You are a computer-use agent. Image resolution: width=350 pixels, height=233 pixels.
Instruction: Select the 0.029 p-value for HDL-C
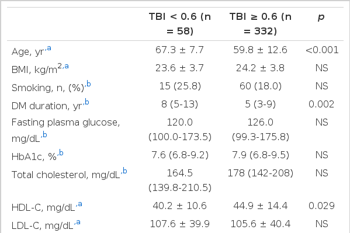[321, 206]
